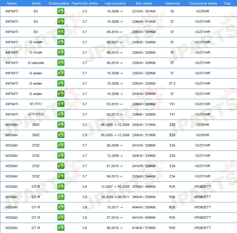Click the Lata produkcji column header

[115, 3]
